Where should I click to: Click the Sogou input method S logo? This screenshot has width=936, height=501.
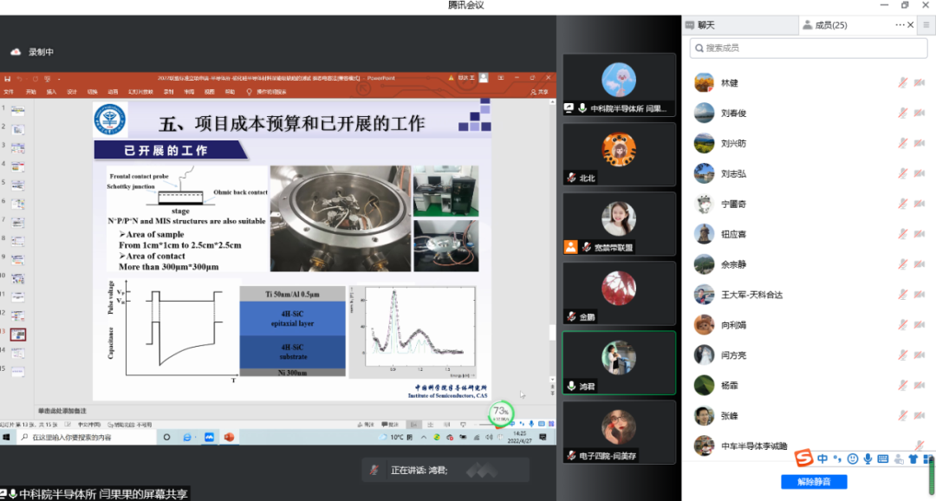804,459
